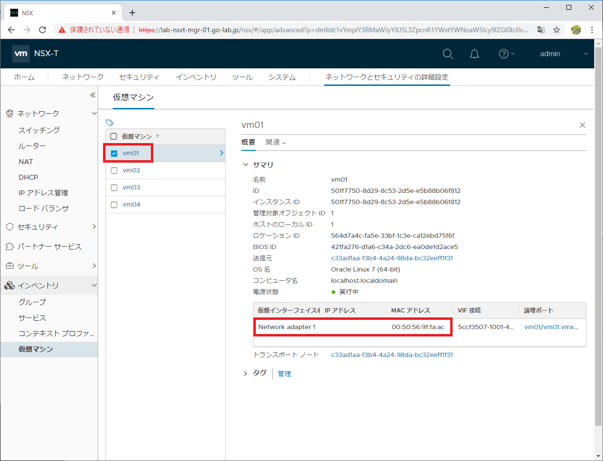Collapse the インベントリ sidebar section
603x461 pixels.
tap(94, 286)
